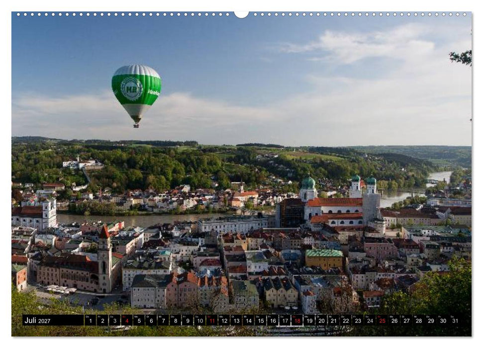Select day 1 in the calendar strip

point(90,320)
